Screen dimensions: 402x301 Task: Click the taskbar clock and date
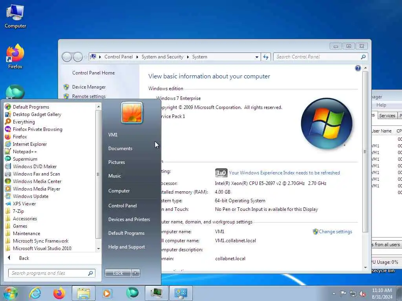382,294
